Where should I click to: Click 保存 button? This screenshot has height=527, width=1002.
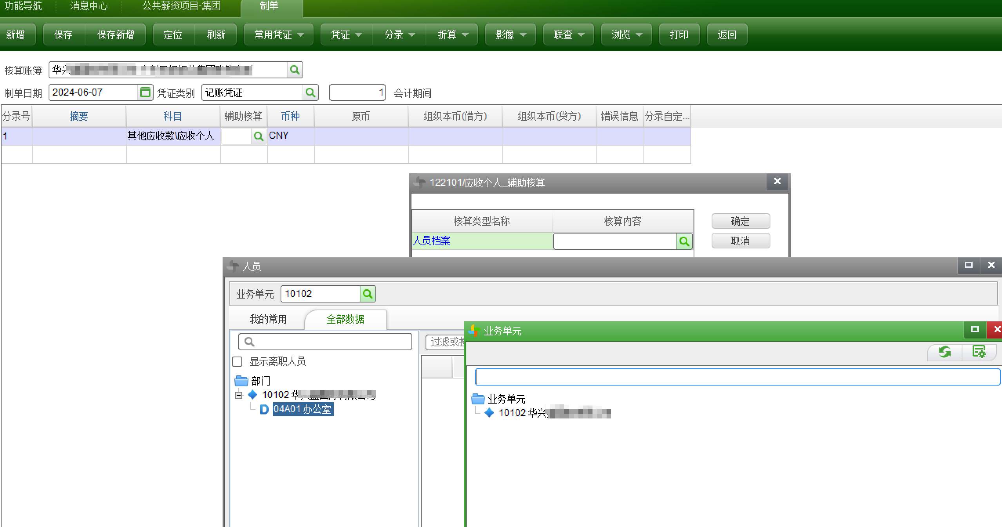pos(63,35)
